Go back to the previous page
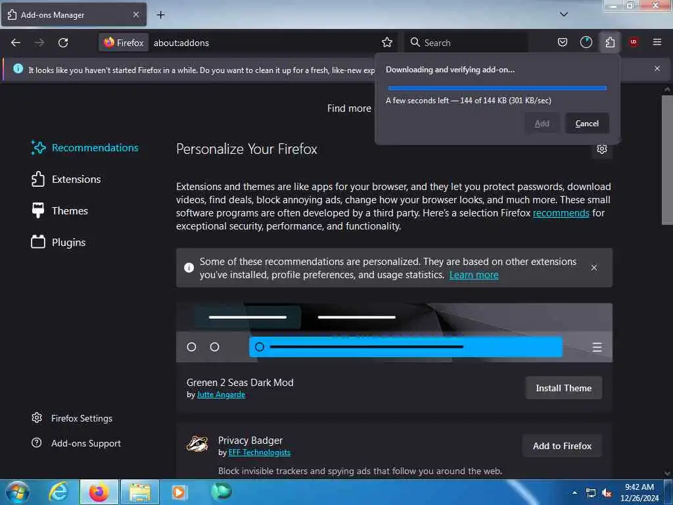 point(16,43)
